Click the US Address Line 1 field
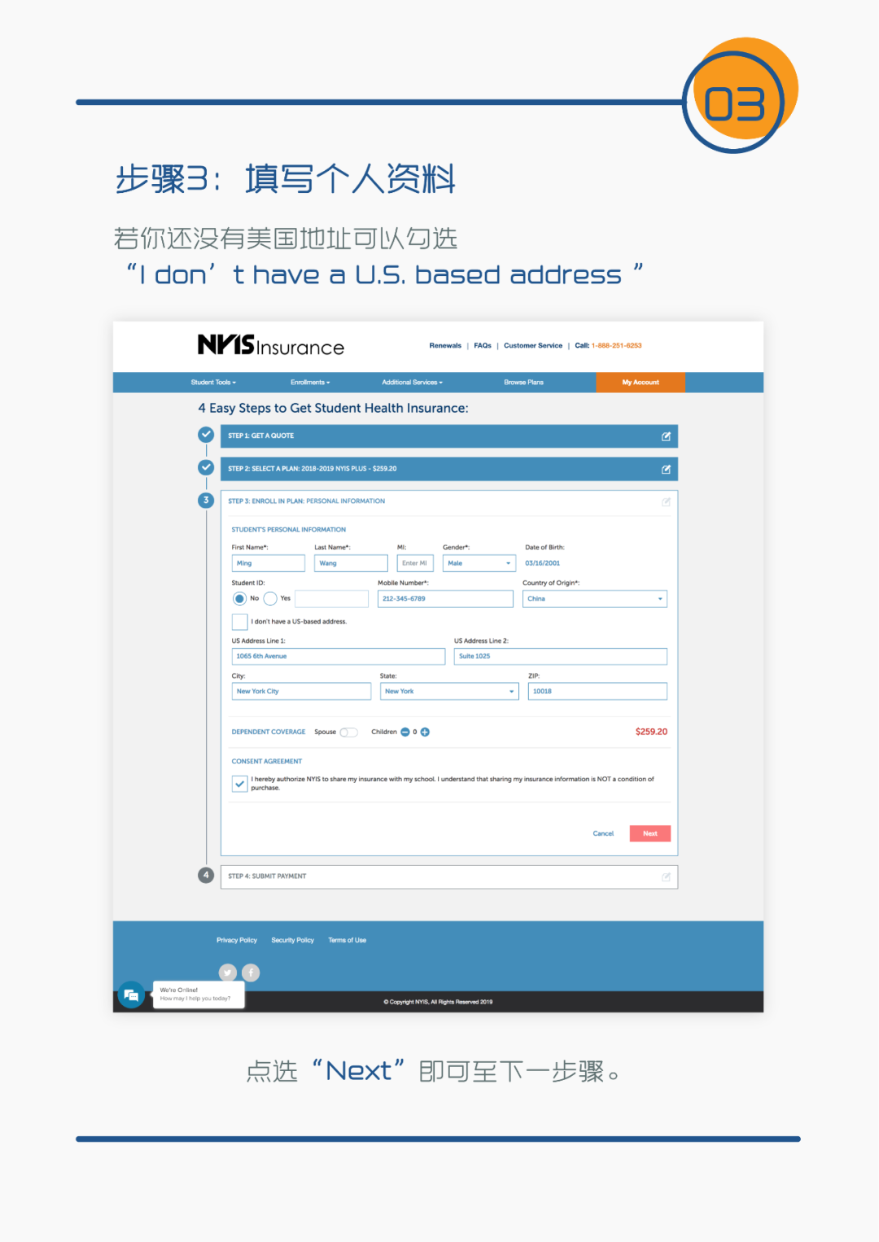Screen dimensions: 879x1242 coord(339,657)
